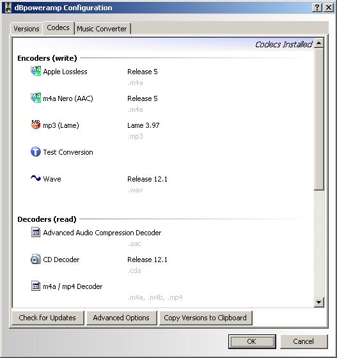Select the CD Decoder disc icon
This screenshot has width=337, height=358.
(36, 259)
